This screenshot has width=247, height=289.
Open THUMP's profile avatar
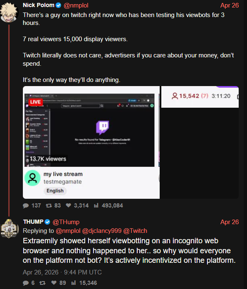[x=9, y=229]
